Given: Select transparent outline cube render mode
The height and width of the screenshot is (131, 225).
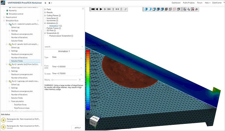Looking at the screenshot, I should (170, 9).
